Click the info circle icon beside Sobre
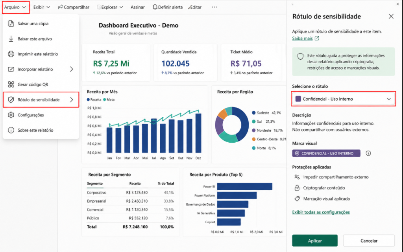Viewport: 403px width, 252px height. 11,130
